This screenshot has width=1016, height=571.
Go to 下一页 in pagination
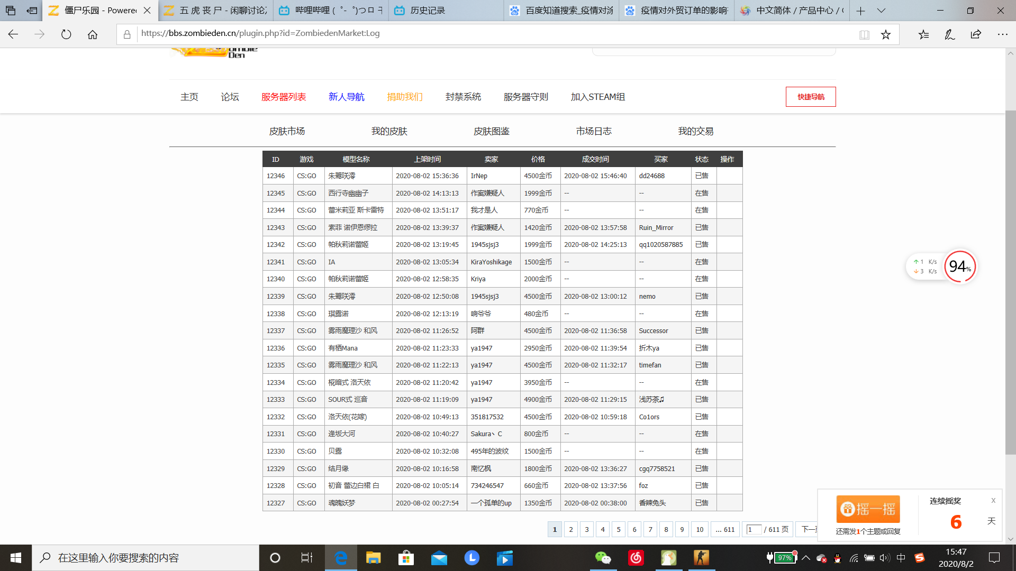pyautogui.click(x=809, y=529)
